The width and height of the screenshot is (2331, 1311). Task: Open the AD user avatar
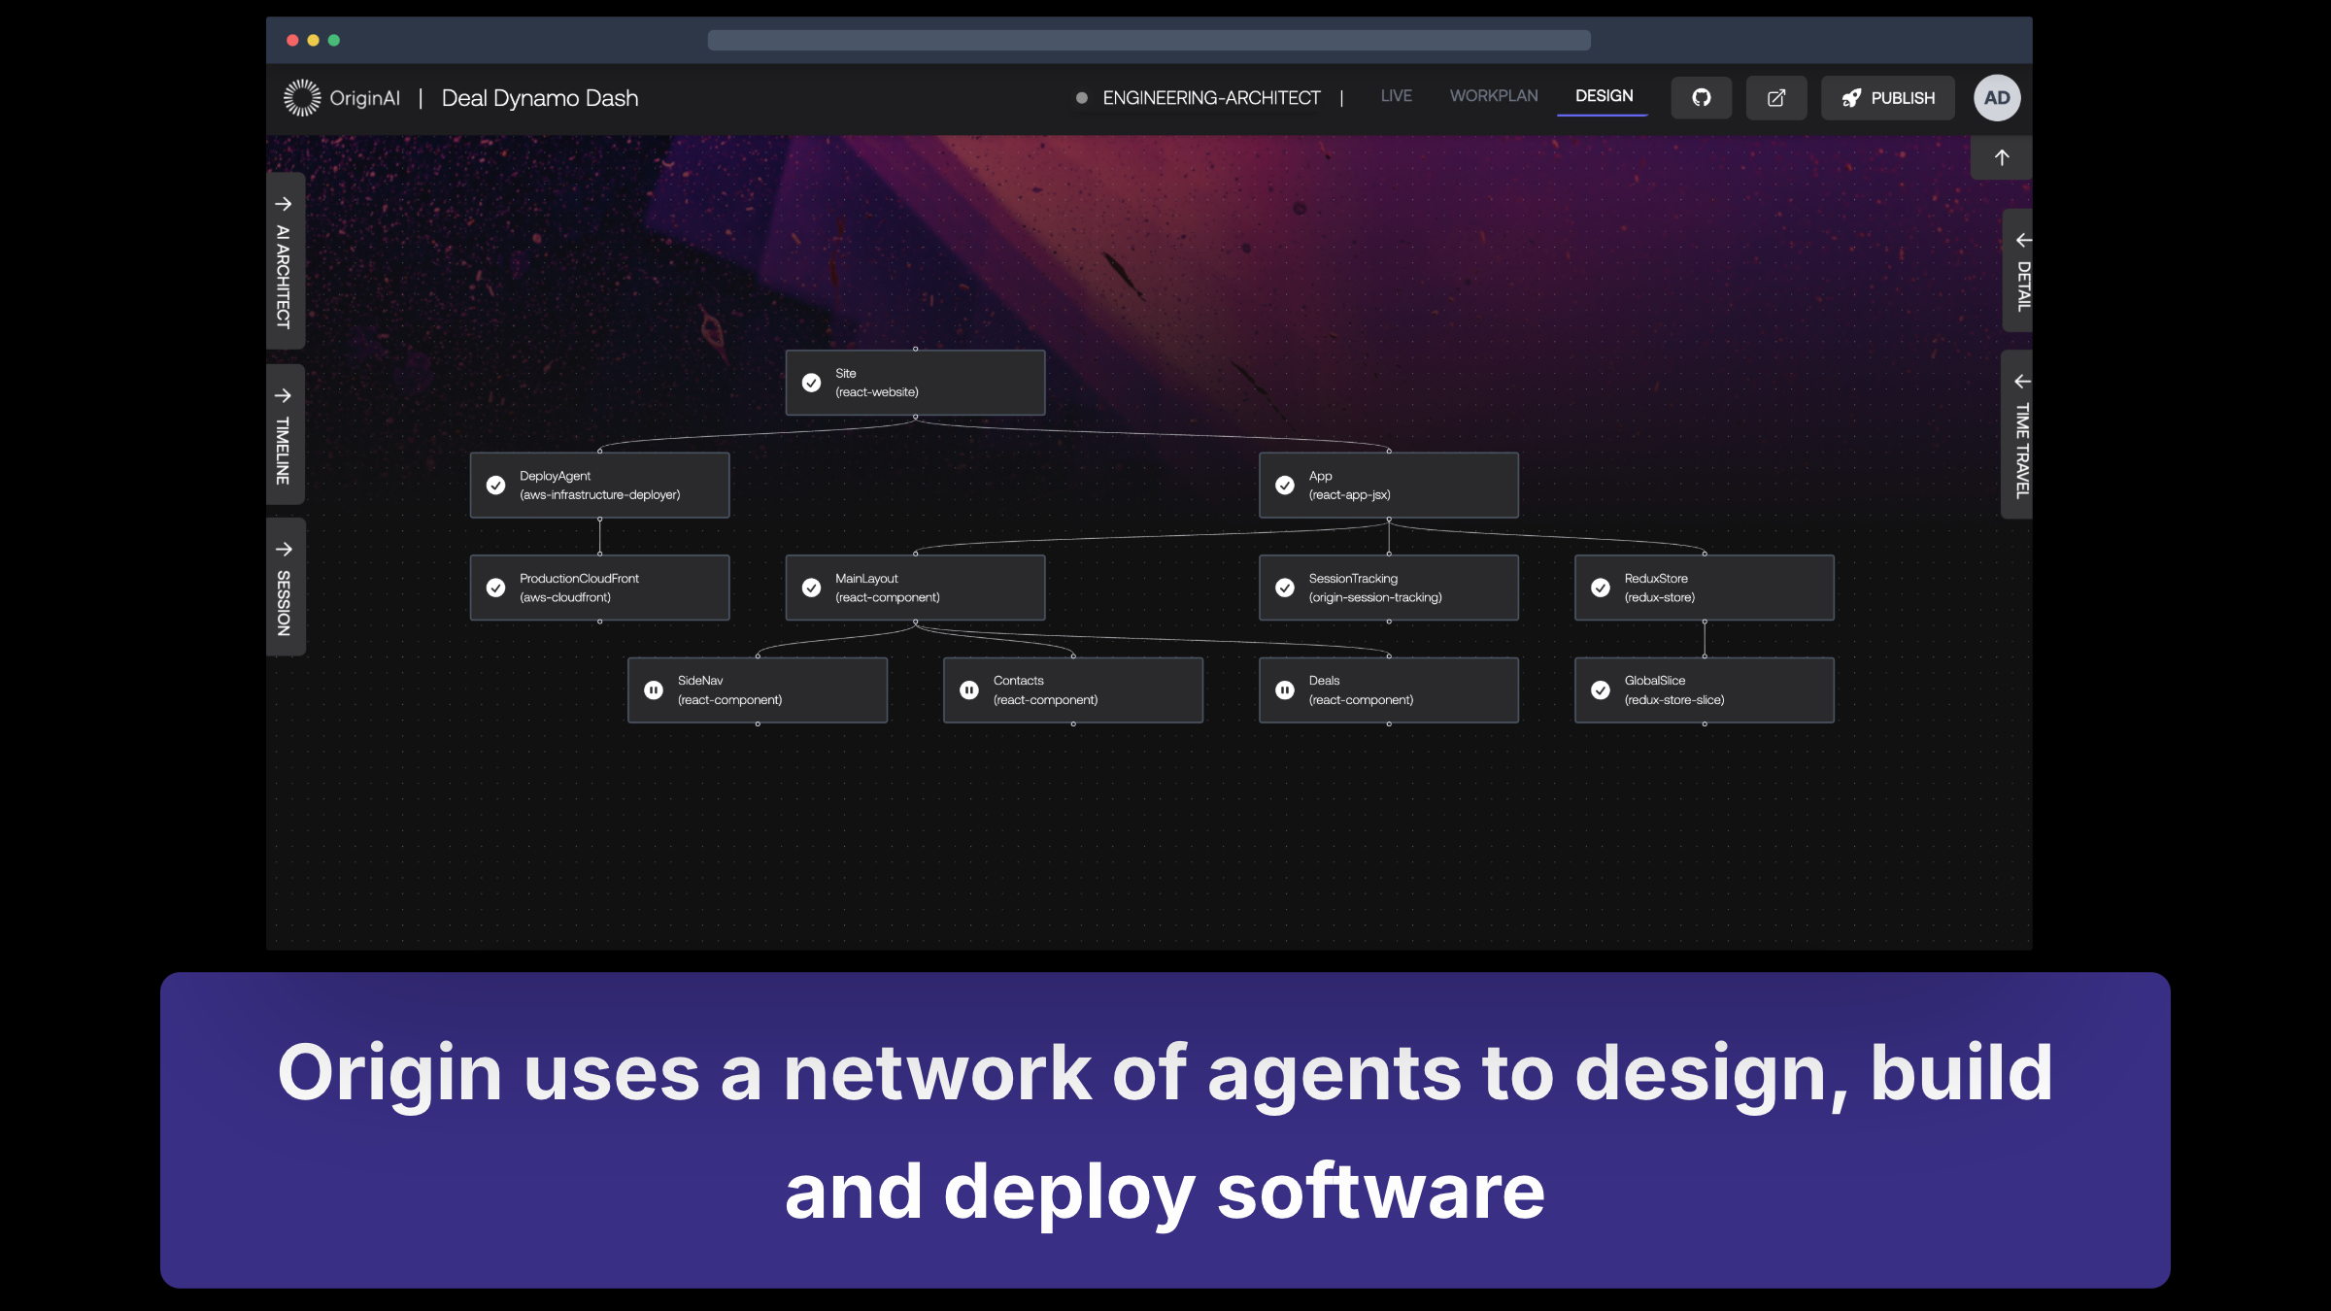coord(1997,98)
